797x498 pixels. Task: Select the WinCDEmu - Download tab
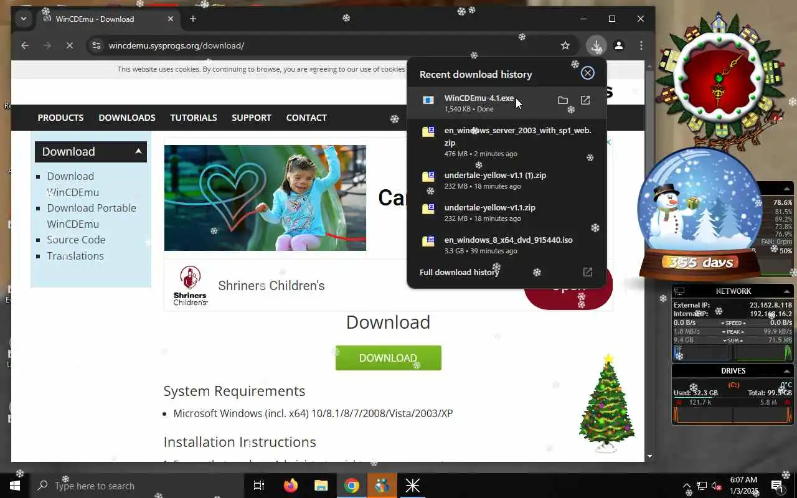click(108, 19)
